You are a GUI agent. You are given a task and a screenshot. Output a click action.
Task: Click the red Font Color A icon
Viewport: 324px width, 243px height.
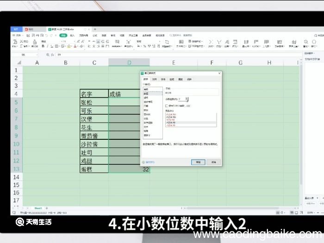coord(75,46)
